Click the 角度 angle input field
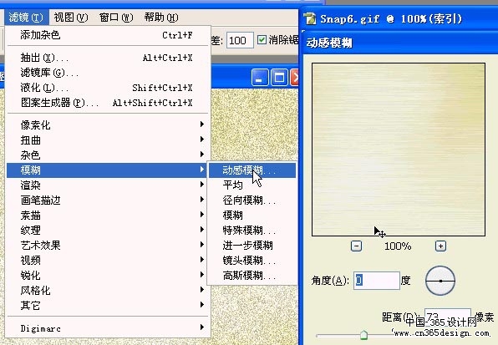Viewport: 498px width, 345px height. tap(376, 280)
